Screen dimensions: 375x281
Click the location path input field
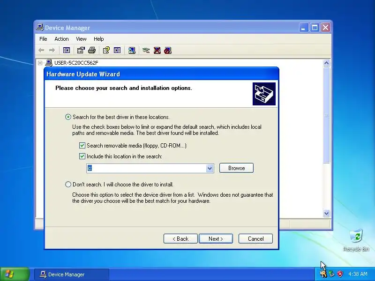click(146, 168)
